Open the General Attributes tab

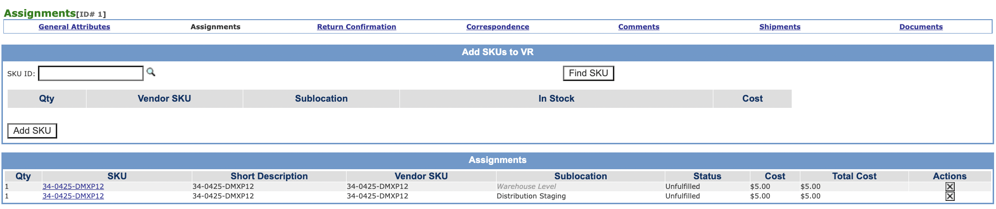[75, 27]
